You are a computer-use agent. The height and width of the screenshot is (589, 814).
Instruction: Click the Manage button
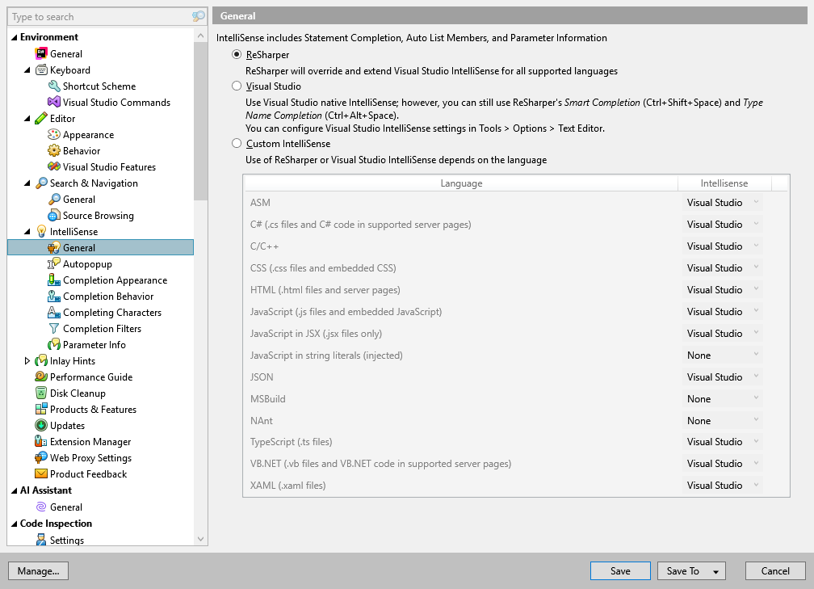click(x=38, y=570)
